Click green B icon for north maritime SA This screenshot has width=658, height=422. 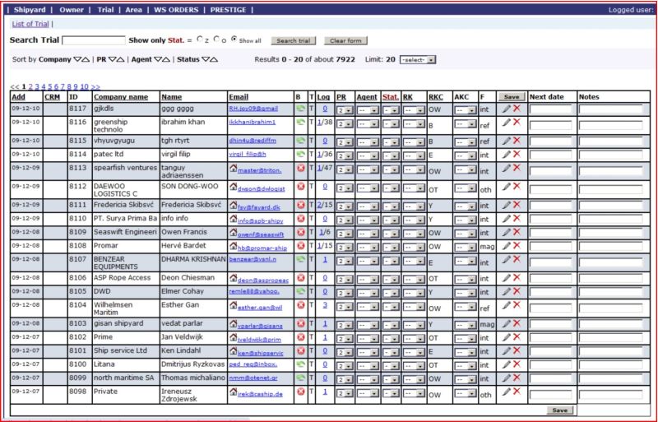pos(300,378)
